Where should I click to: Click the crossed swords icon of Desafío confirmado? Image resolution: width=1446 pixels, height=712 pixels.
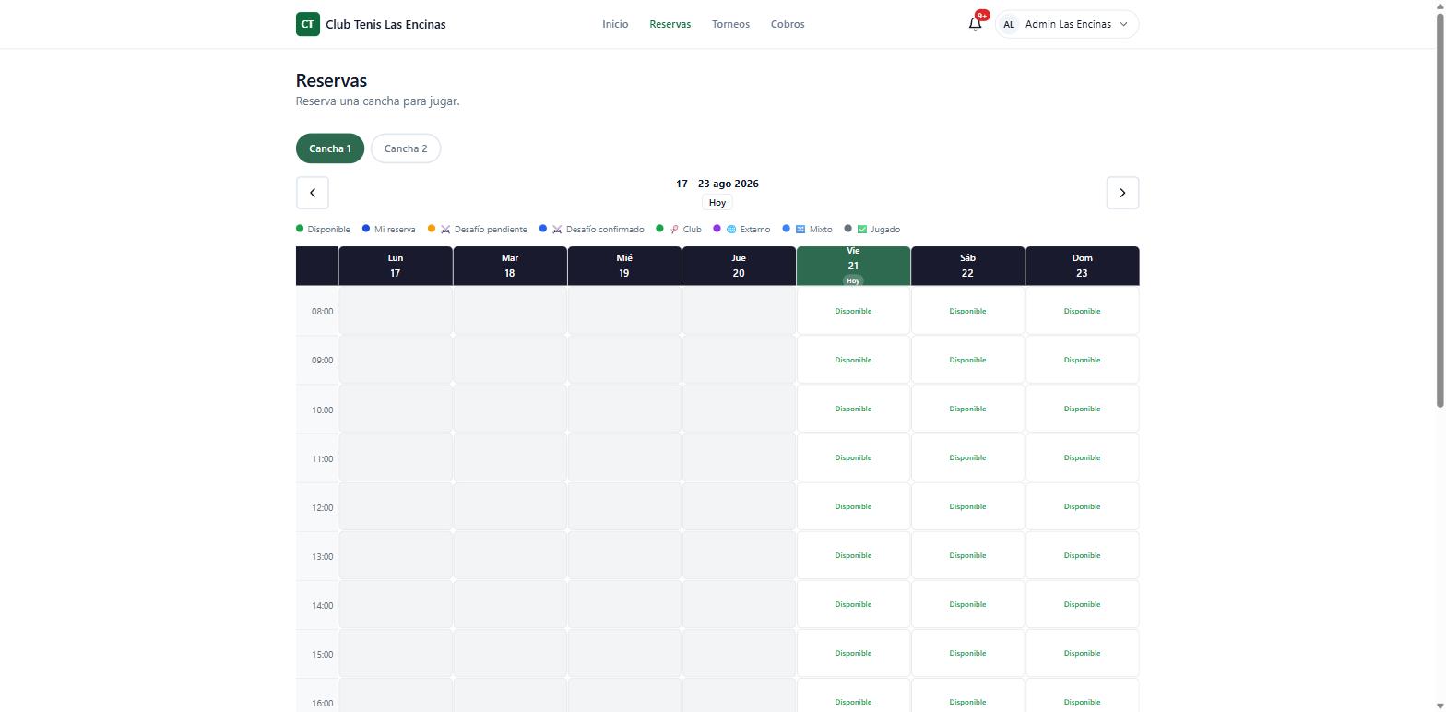point(557,230)
